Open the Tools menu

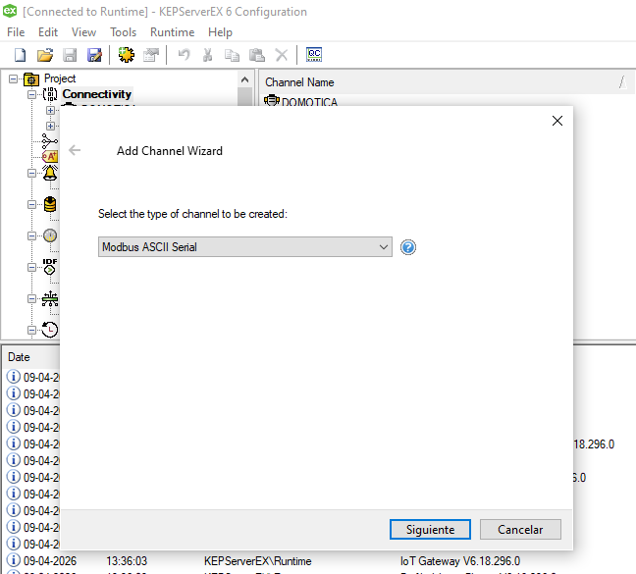pyautogui.click(x=123, y=32)
